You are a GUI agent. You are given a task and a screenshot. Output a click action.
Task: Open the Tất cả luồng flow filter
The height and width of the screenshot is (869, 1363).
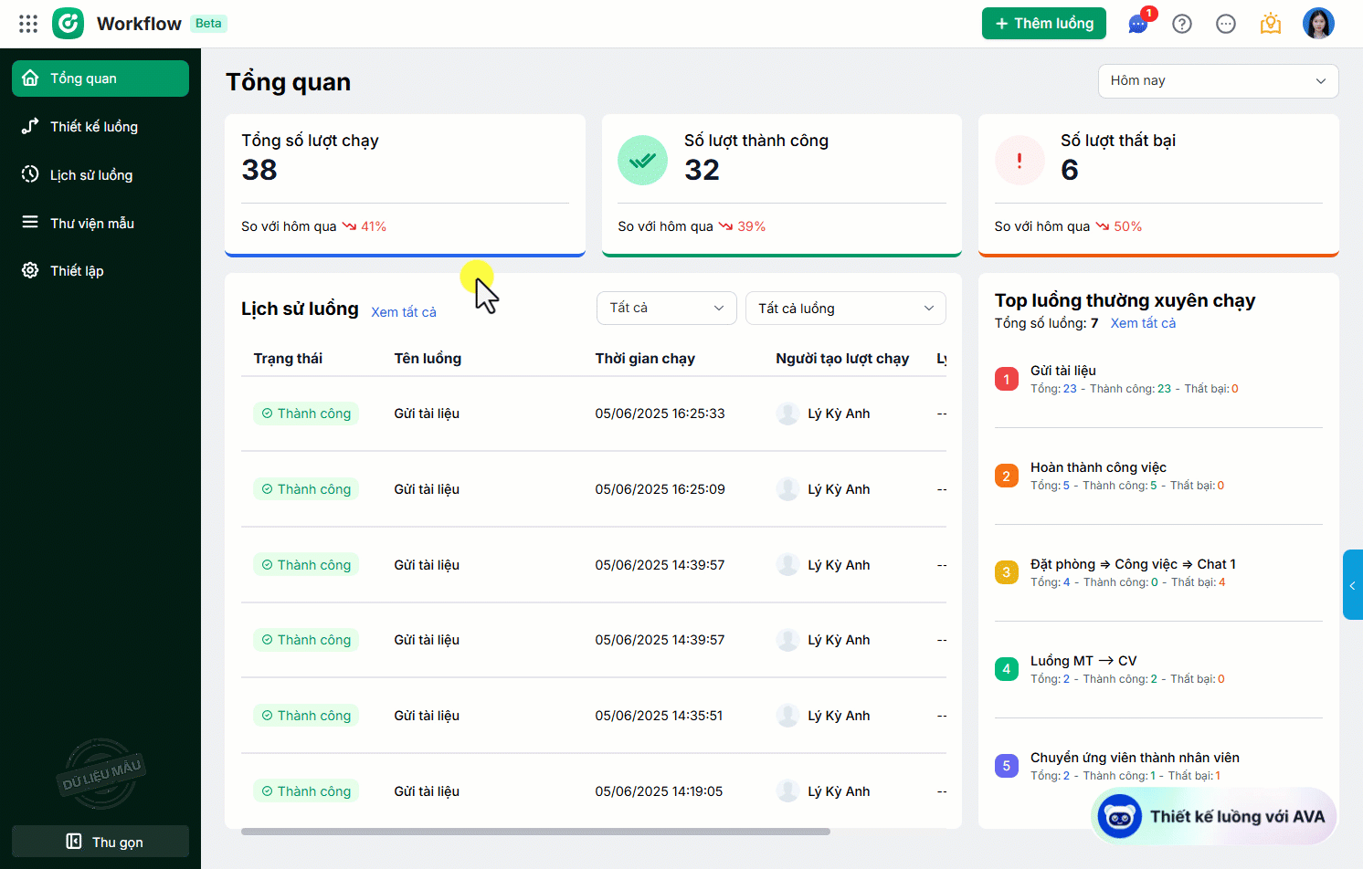[845, 309]
